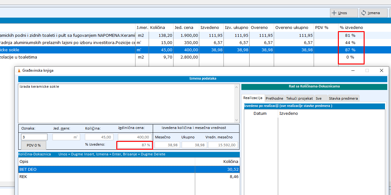Click the Građevinska knjiga window icon
391x195 pixels.
pyautogui.click(x=19, y=70)
